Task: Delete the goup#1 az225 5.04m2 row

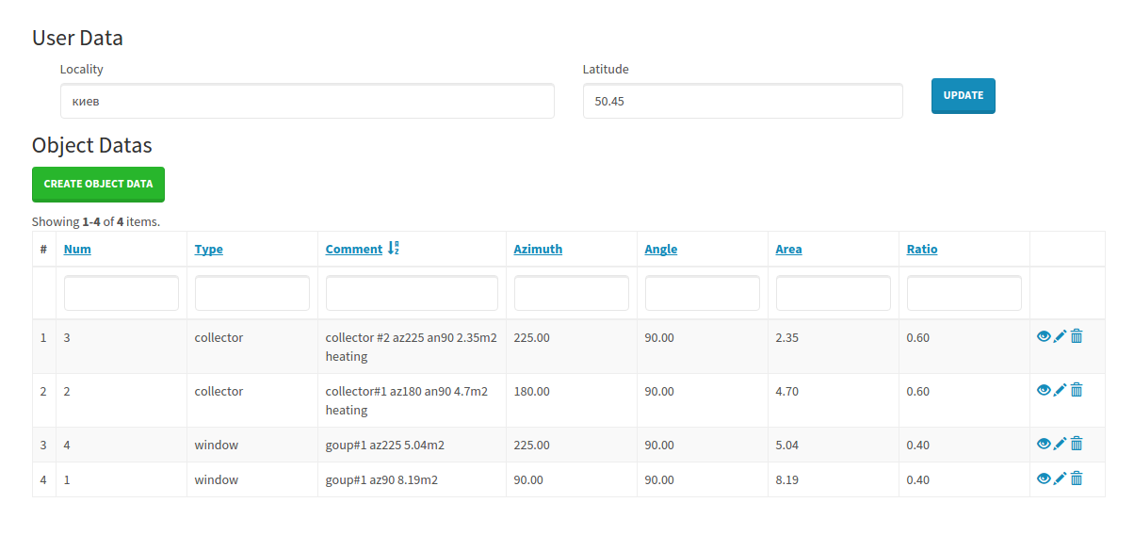Action: [x=1077, y=444]
